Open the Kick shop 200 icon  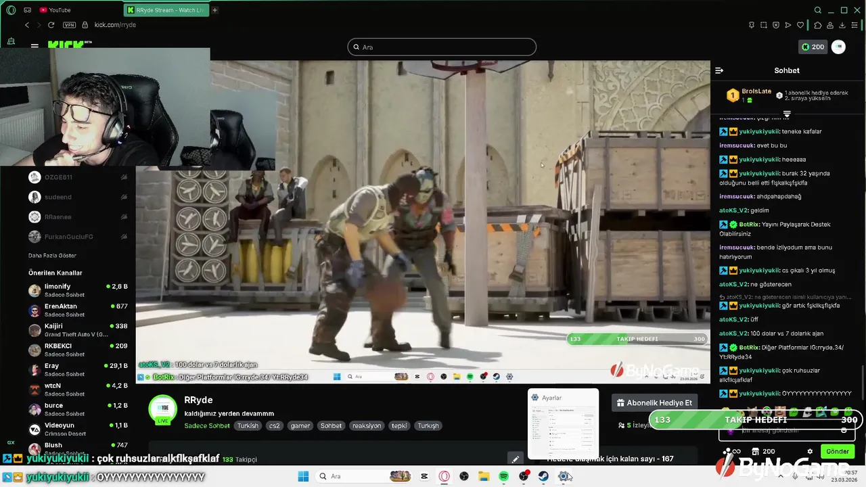763,451
